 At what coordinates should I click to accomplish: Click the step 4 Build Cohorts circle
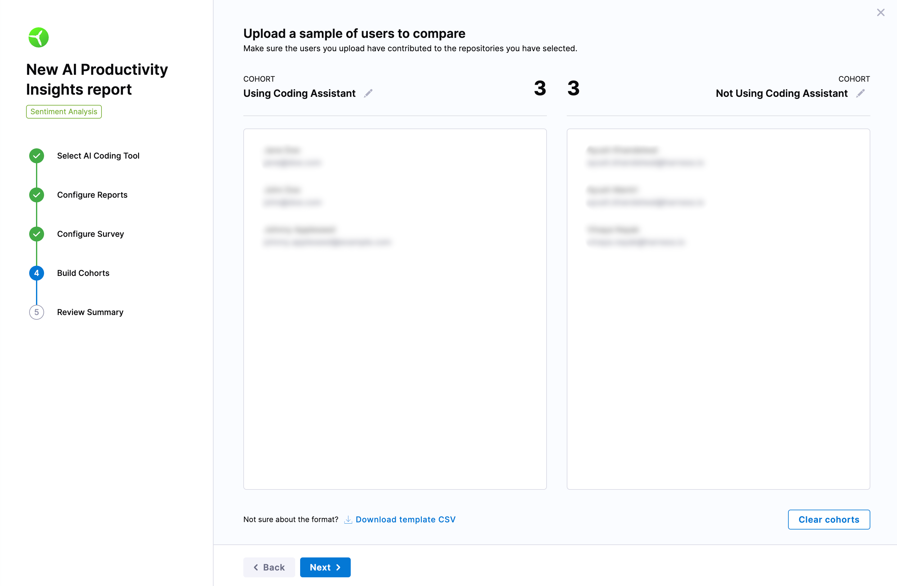click(x=37, y=273)
